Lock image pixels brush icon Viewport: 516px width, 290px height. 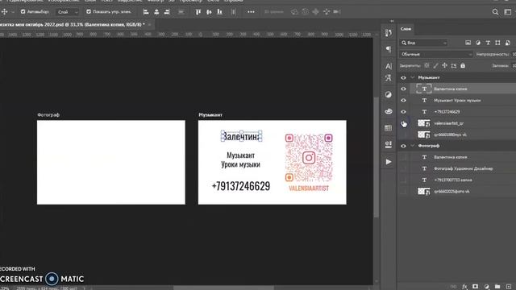[x=435, y=66]
